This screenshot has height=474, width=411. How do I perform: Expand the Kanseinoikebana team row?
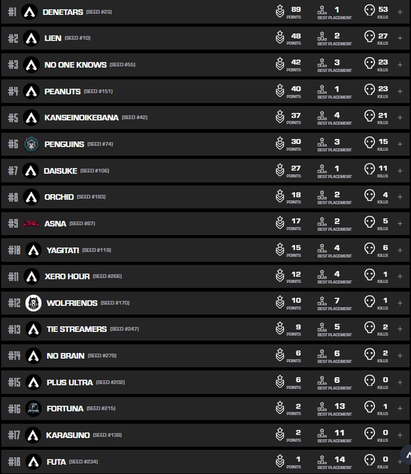pyautogui.click(x=400, y=117)
